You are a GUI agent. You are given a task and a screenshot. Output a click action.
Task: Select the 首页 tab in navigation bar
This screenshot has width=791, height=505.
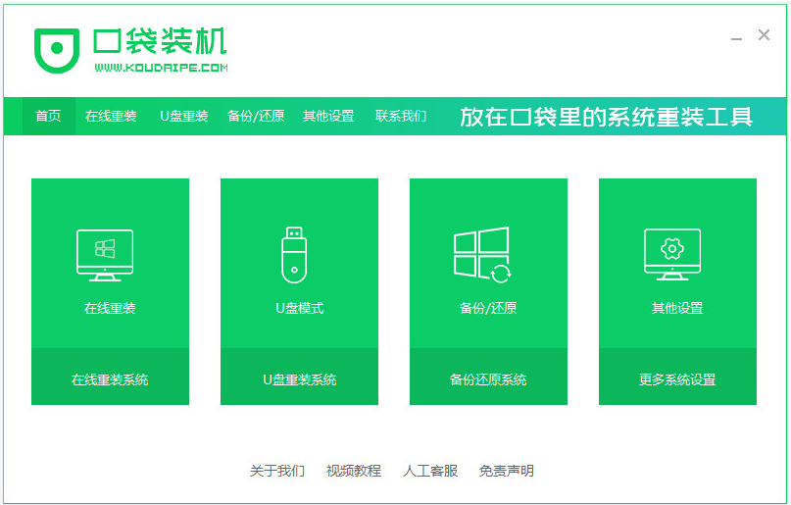pyautogui.click(x=48, y=116)
